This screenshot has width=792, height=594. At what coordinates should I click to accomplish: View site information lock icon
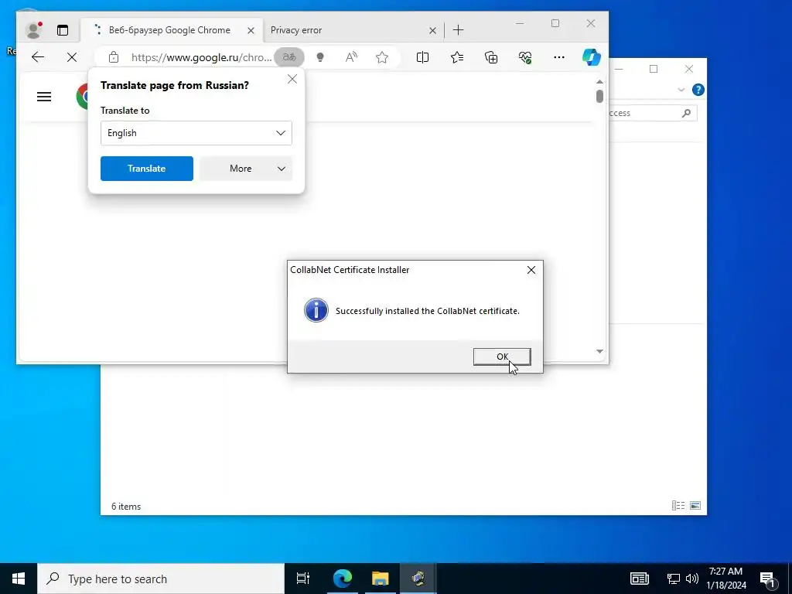(x=114, y=57)
